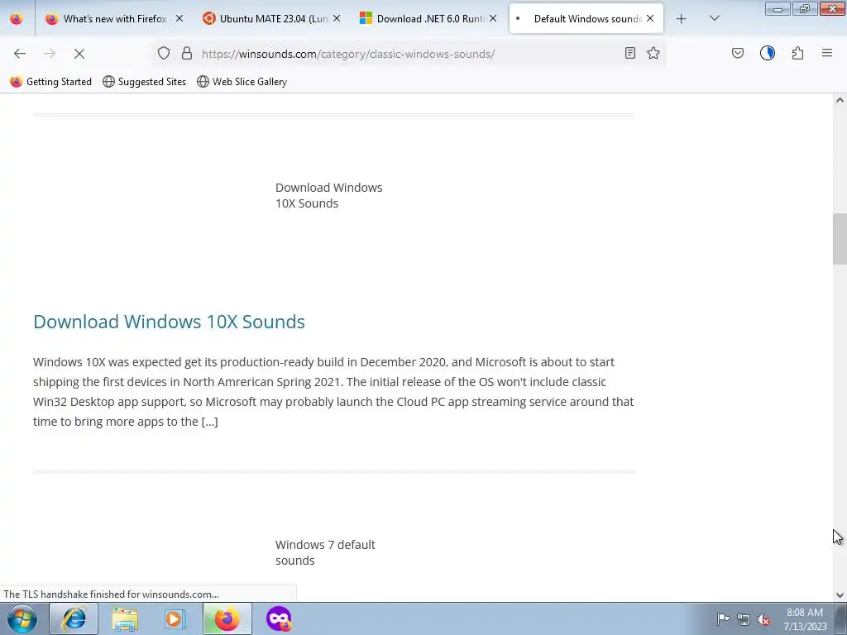Open the clock showing 8:08 AM
The width and height of the screenshot is (847, 635).
point(805,618)
